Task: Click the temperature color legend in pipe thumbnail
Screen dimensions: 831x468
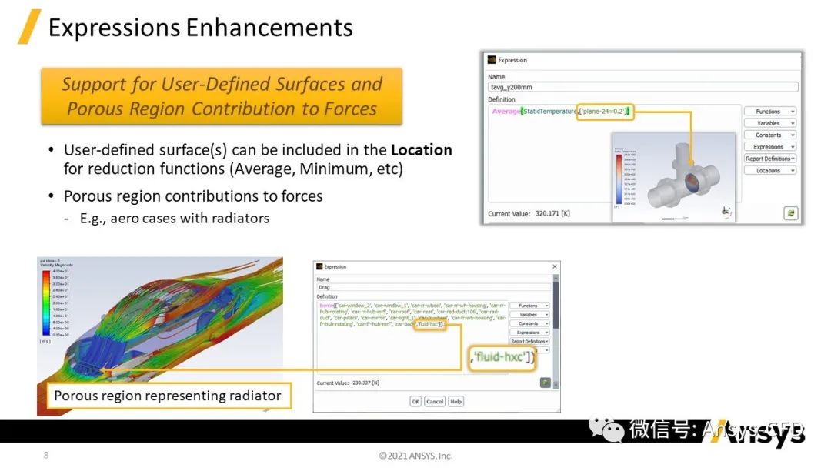Action: (619, 179)
